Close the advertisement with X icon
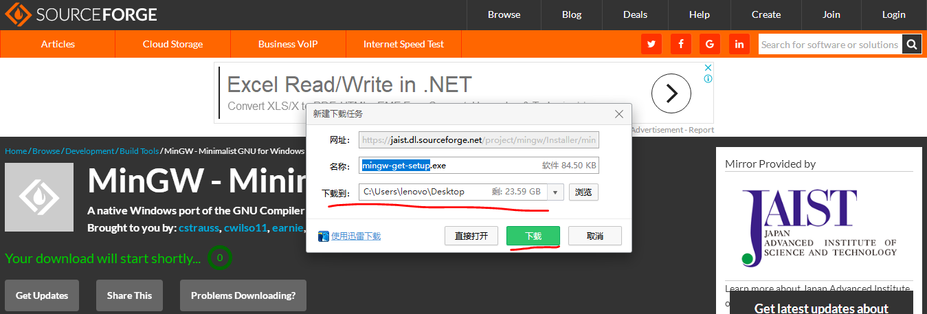 click(x=708, y=68)
